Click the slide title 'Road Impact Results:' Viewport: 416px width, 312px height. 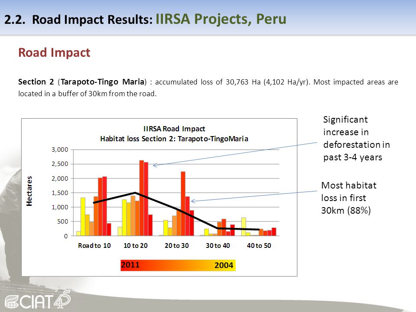coord(92,19)
